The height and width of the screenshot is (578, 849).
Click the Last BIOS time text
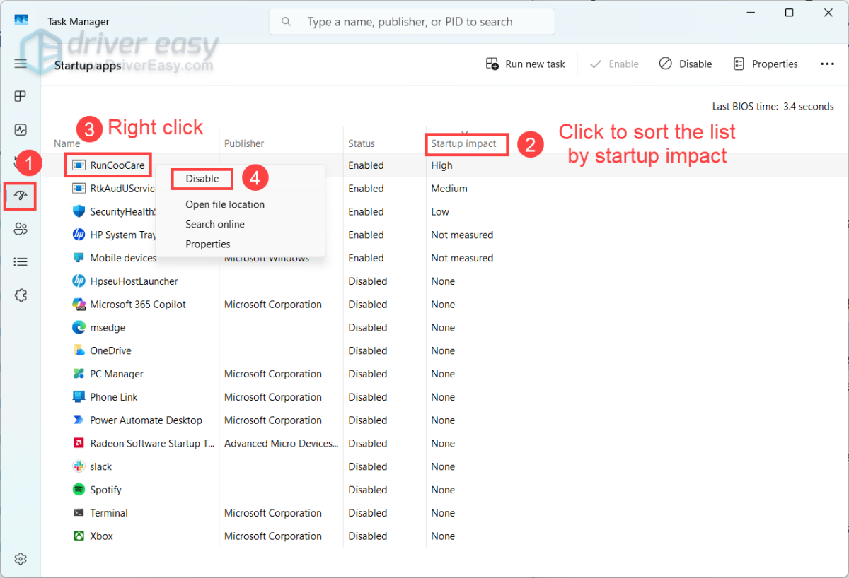773,107
